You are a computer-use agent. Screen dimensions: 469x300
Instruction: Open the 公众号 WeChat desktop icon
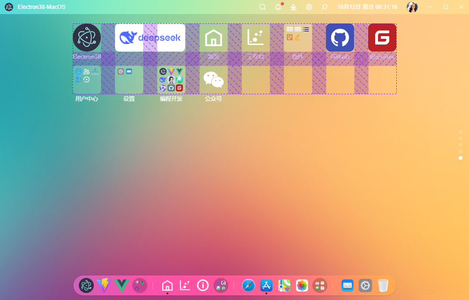[213, 80]
